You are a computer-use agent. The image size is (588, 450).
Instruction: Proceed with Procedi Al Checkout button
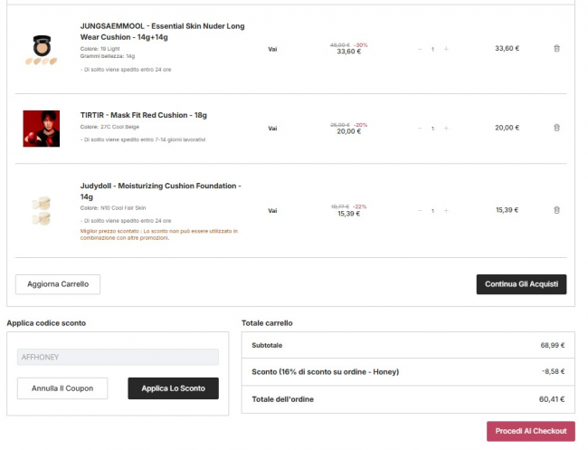point(530,431)
